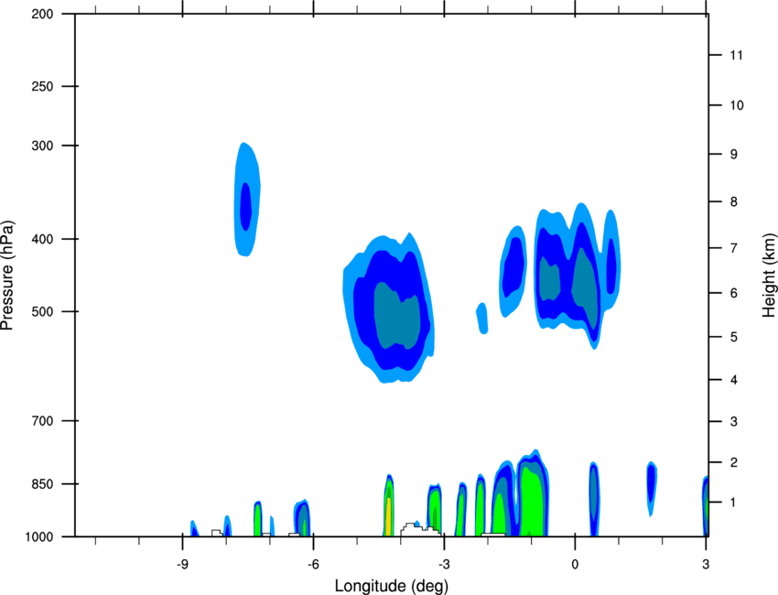Screen dimensions: 778x595
Task: Pick the 6 km height label
Action: click(734, 293)
